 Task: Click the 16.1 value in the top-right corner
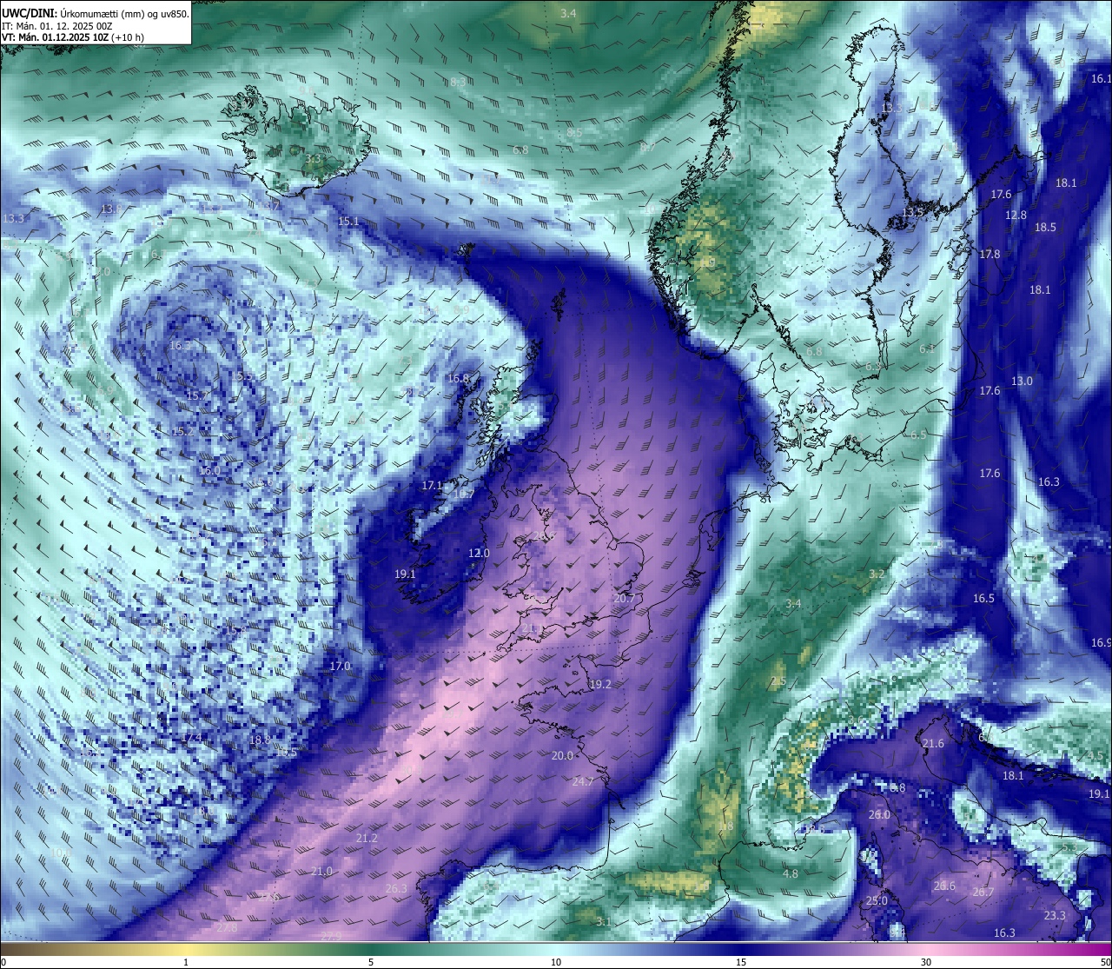1101,79
